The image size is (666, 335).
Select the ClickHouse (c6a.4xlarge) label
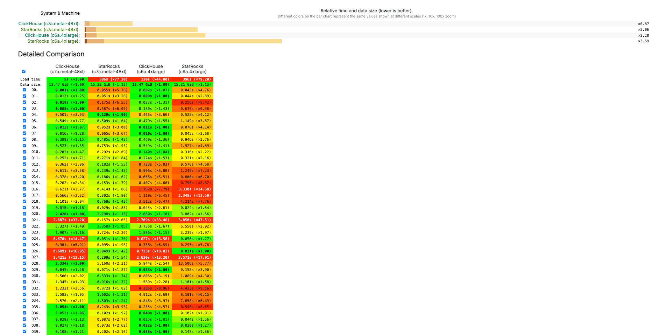pos(52,35)
